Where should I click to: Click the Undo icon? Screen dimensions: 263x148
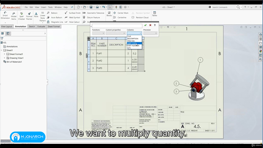pyautogui.click(x=104, y=7)
